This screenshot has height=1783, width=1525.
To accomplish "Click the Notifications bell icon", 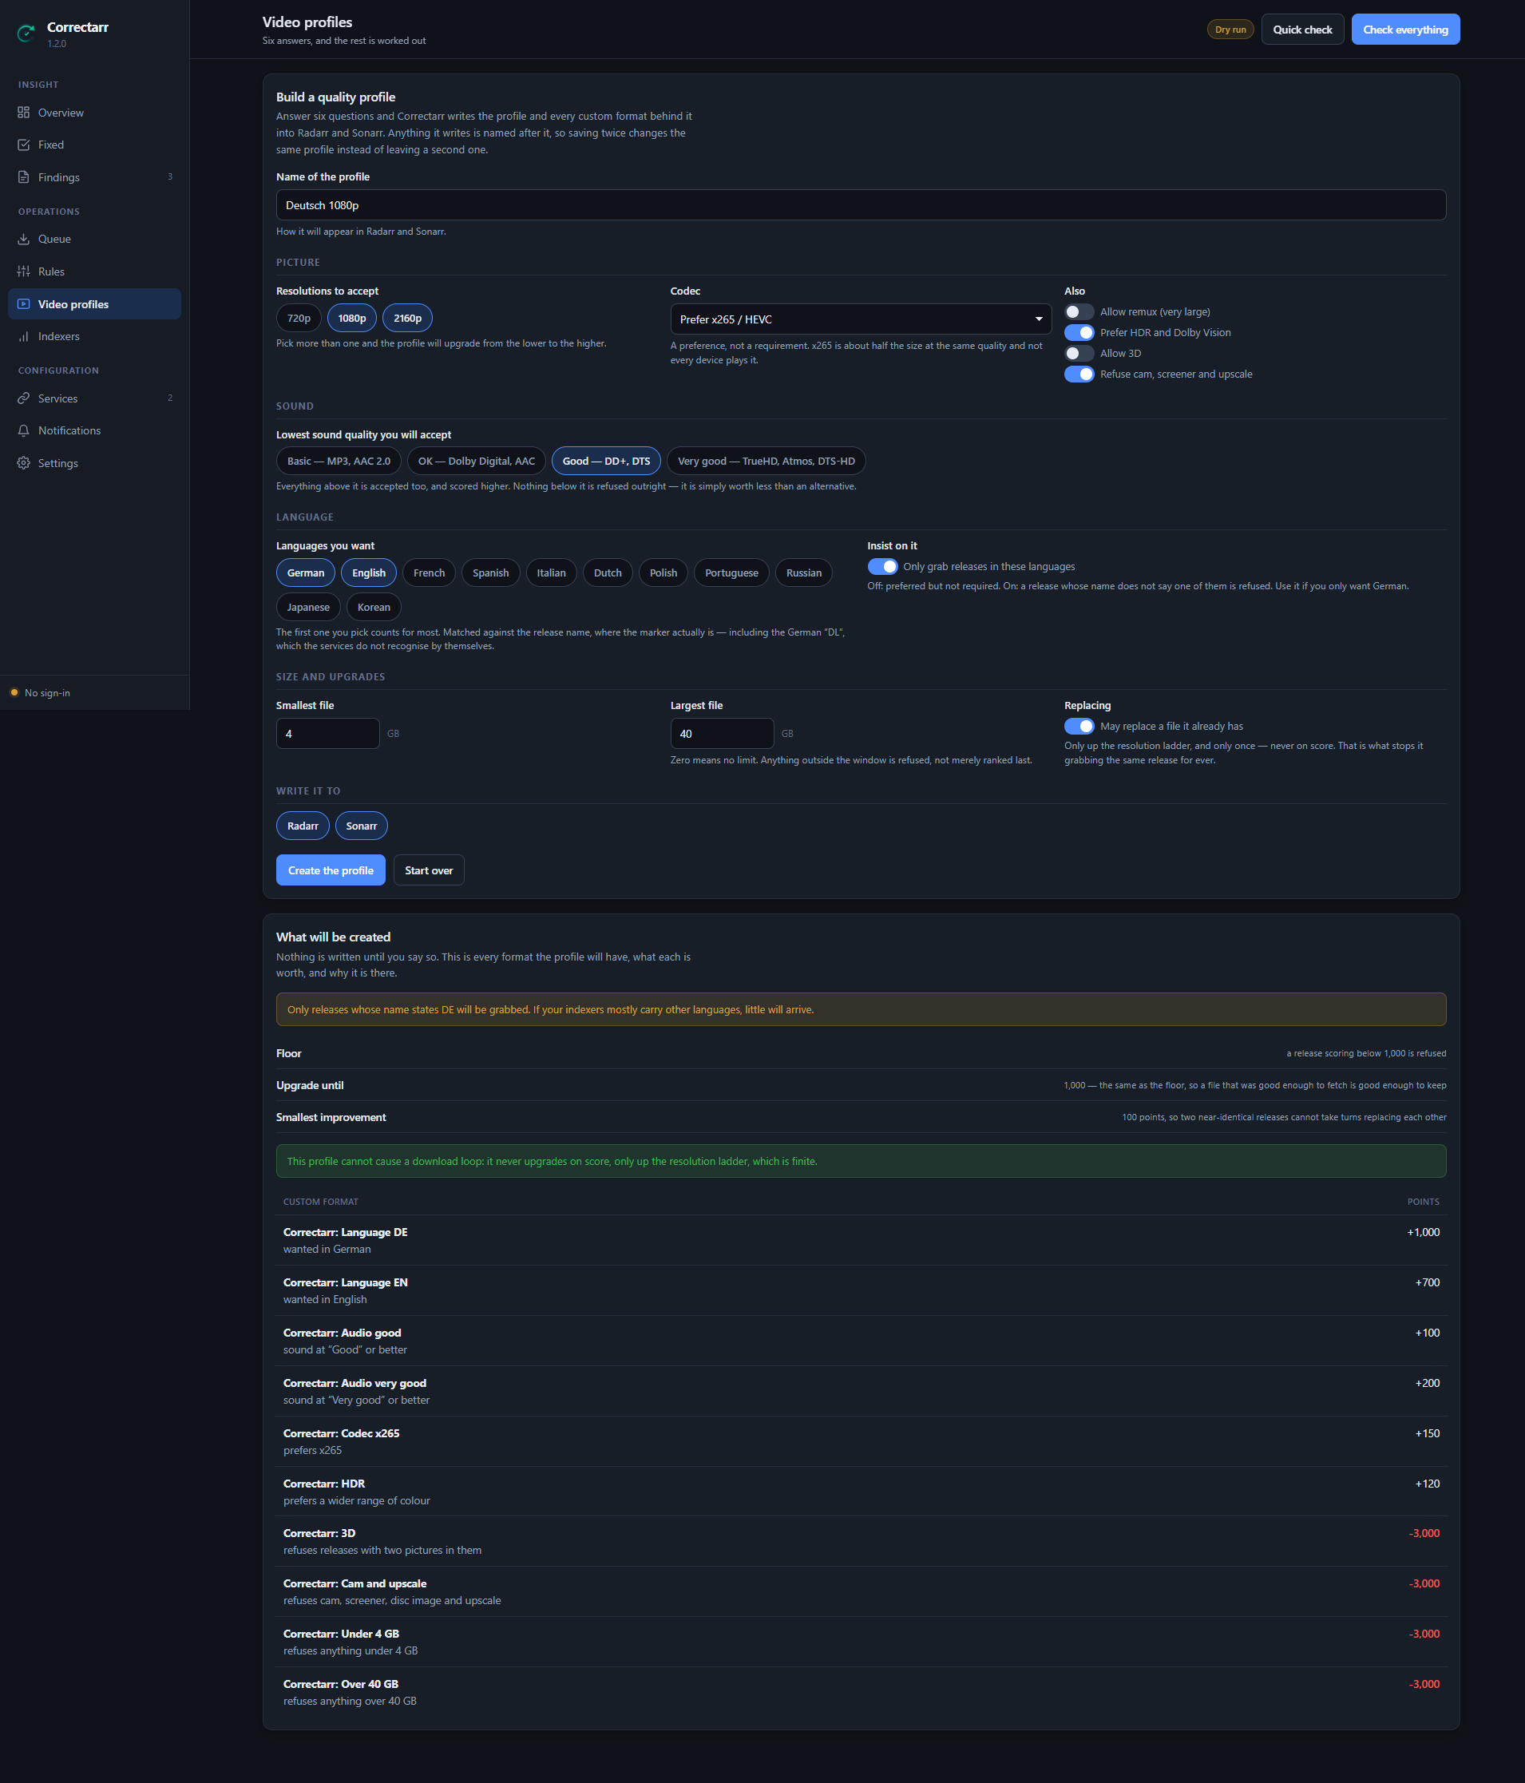I will click(23, 430).
